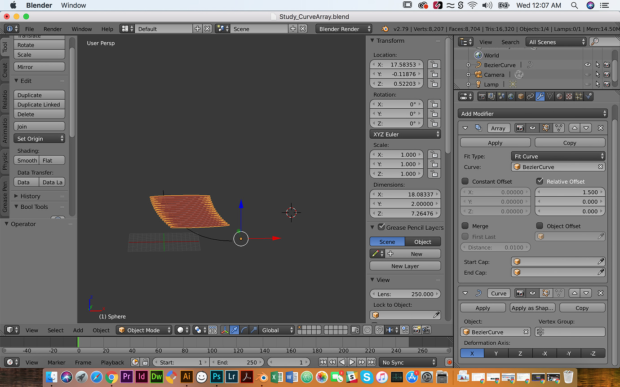
Task: Click the timeline play animation button
Action: point(352,362)
